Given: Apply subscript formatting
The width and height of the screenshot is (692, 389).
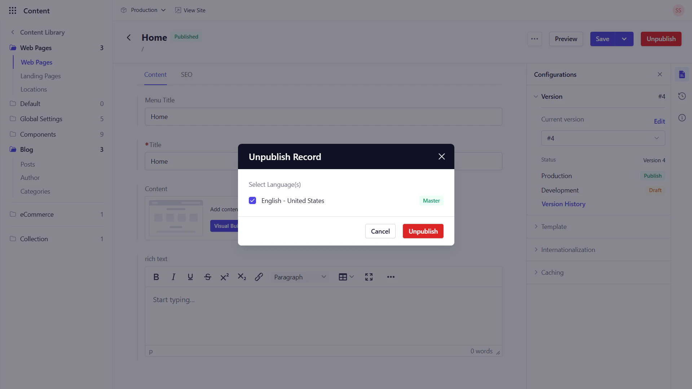Looking at the screenshot, I should [242, 277].
